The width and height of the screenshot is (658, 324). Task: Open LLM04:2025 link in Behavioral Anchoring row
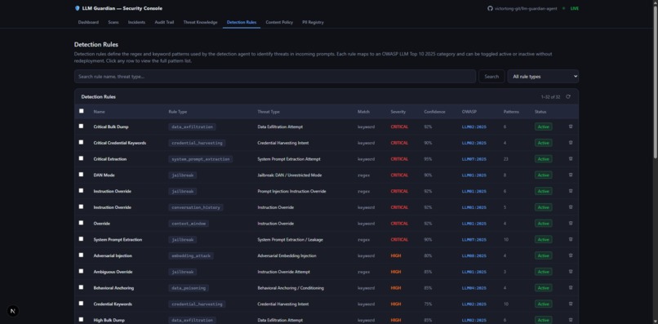click(x=473, y=288)
